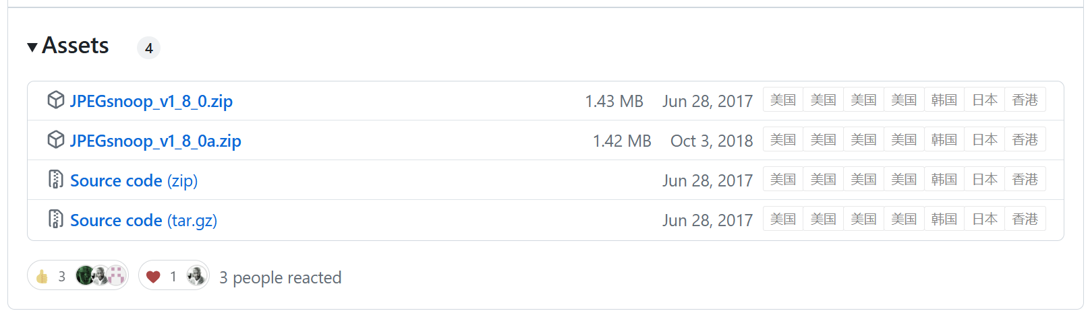The height and width of the screenshot is (313, 1090).
Task: Collapse the Assets section triangle
Action: (x=32, y=47)
